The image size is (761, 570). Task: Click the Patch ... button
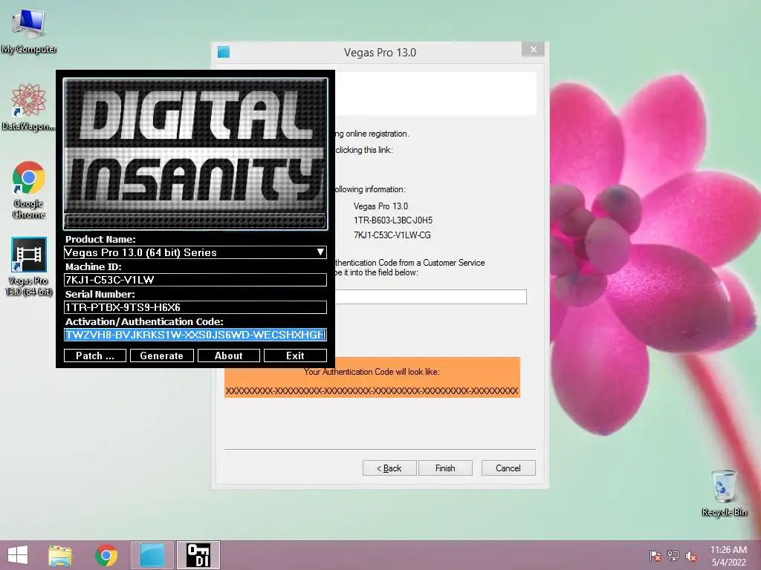click(95, 356)
